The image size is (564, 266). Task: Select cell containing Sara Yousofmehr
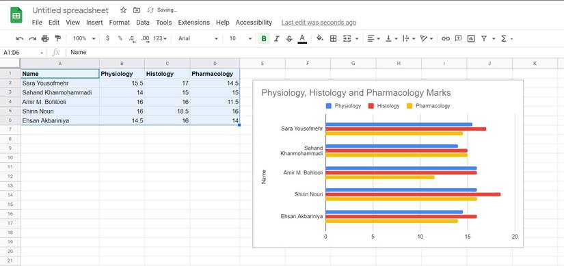coord(60,83)
